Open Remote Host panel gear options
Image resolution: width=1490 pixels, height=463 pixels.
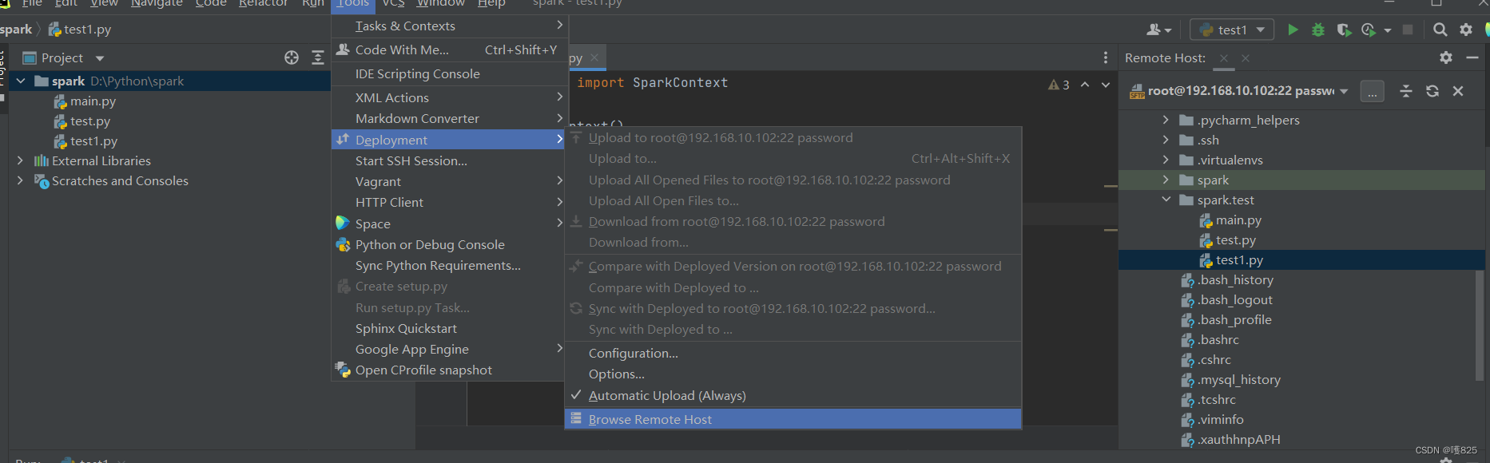coord(1445,57)
